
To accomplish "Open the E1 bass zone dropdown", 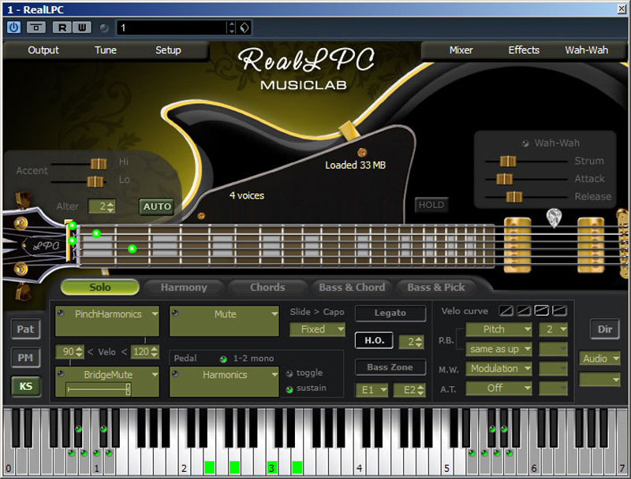I will click(x=372, y=390).
